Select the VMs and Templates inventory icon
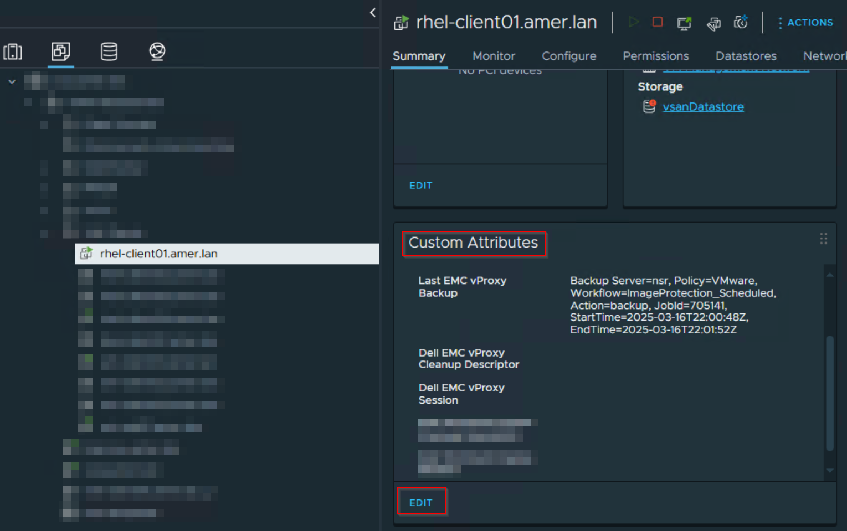 click(x=60, y=51)
